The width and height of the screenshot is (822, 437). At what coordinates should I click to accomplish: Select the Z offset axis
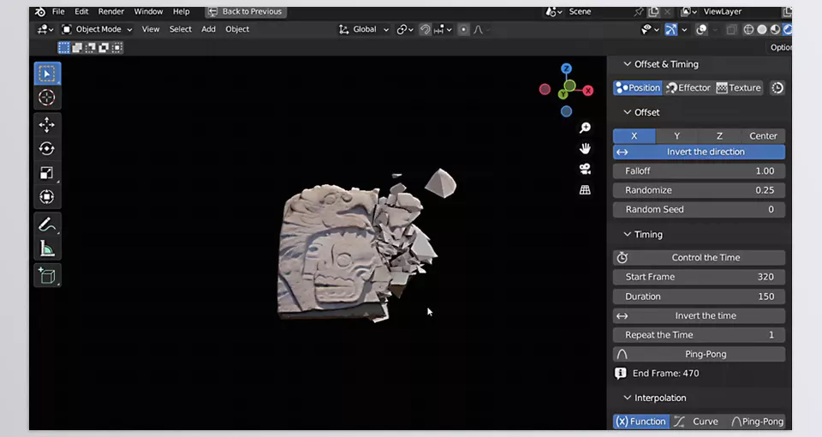pyautogui.click(x=720, y=136)
